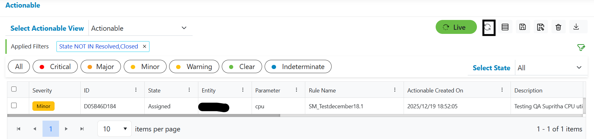Viewport: 594px width, 139px height.
Task: Click the horizontal table scrollbar
Action: pyautogui.click(x=143, y=116)
